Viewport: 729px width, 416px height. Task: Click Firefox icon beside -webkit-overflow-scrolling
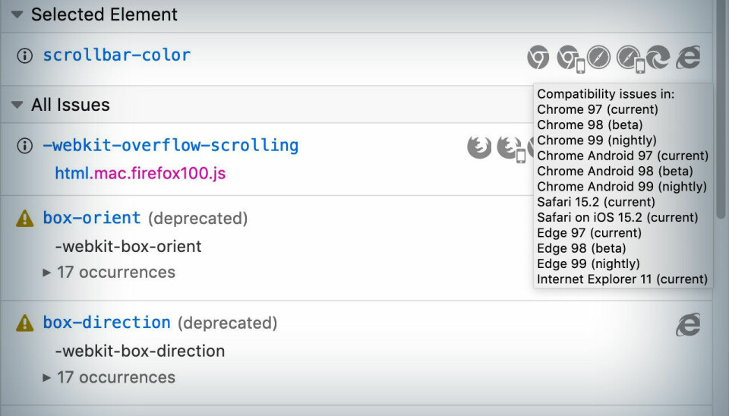coord(479,147)
